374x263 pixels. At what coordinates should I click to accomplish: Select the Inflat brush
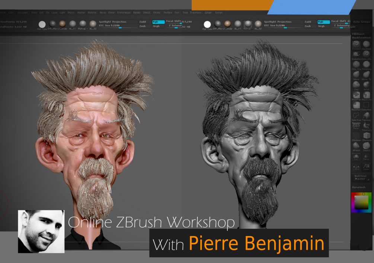[366, 85]
